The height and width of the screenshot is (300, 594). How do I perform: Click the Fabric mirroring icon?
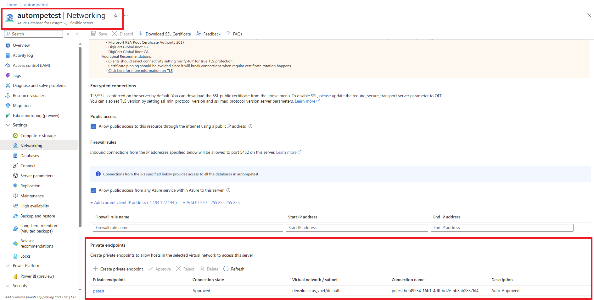[8, 116]
